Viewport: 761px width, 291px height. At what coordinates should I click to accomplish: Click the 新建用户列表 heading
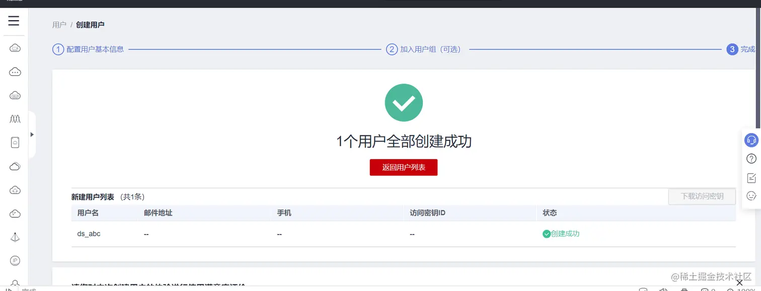tap(93, 197)
